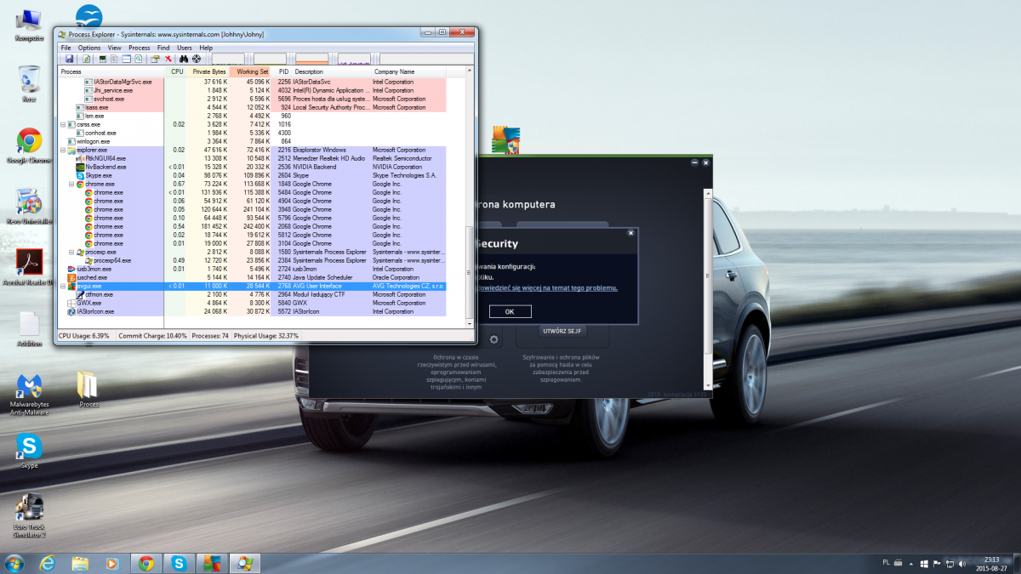Viewport: 1021px width, 574px height.
Task: Open the File menu in Process Explorer
Action: pyautogui.click(x=66, y=48)
